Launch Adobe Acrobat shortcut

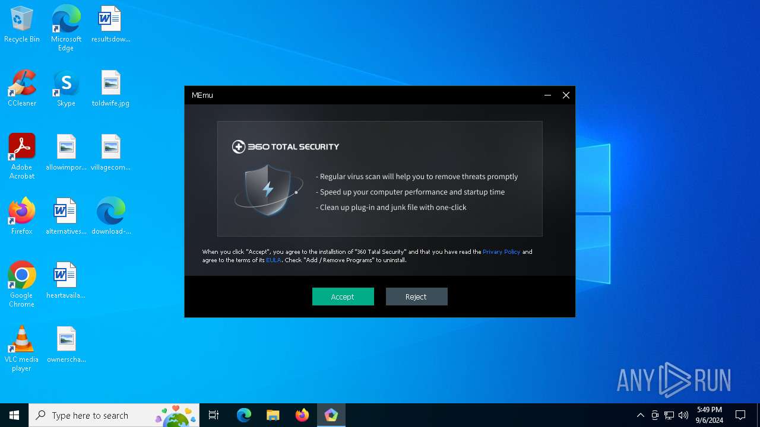coord(22,157)
